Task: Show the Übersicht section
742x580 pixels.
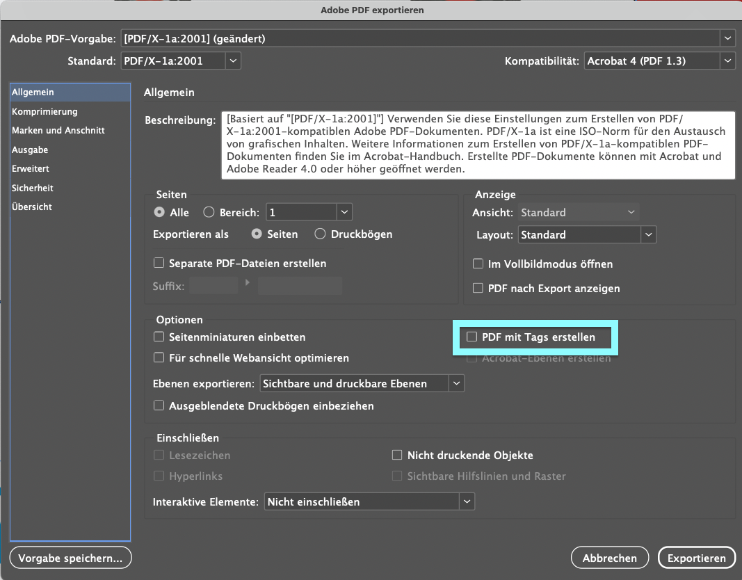Action: point(70,207)
